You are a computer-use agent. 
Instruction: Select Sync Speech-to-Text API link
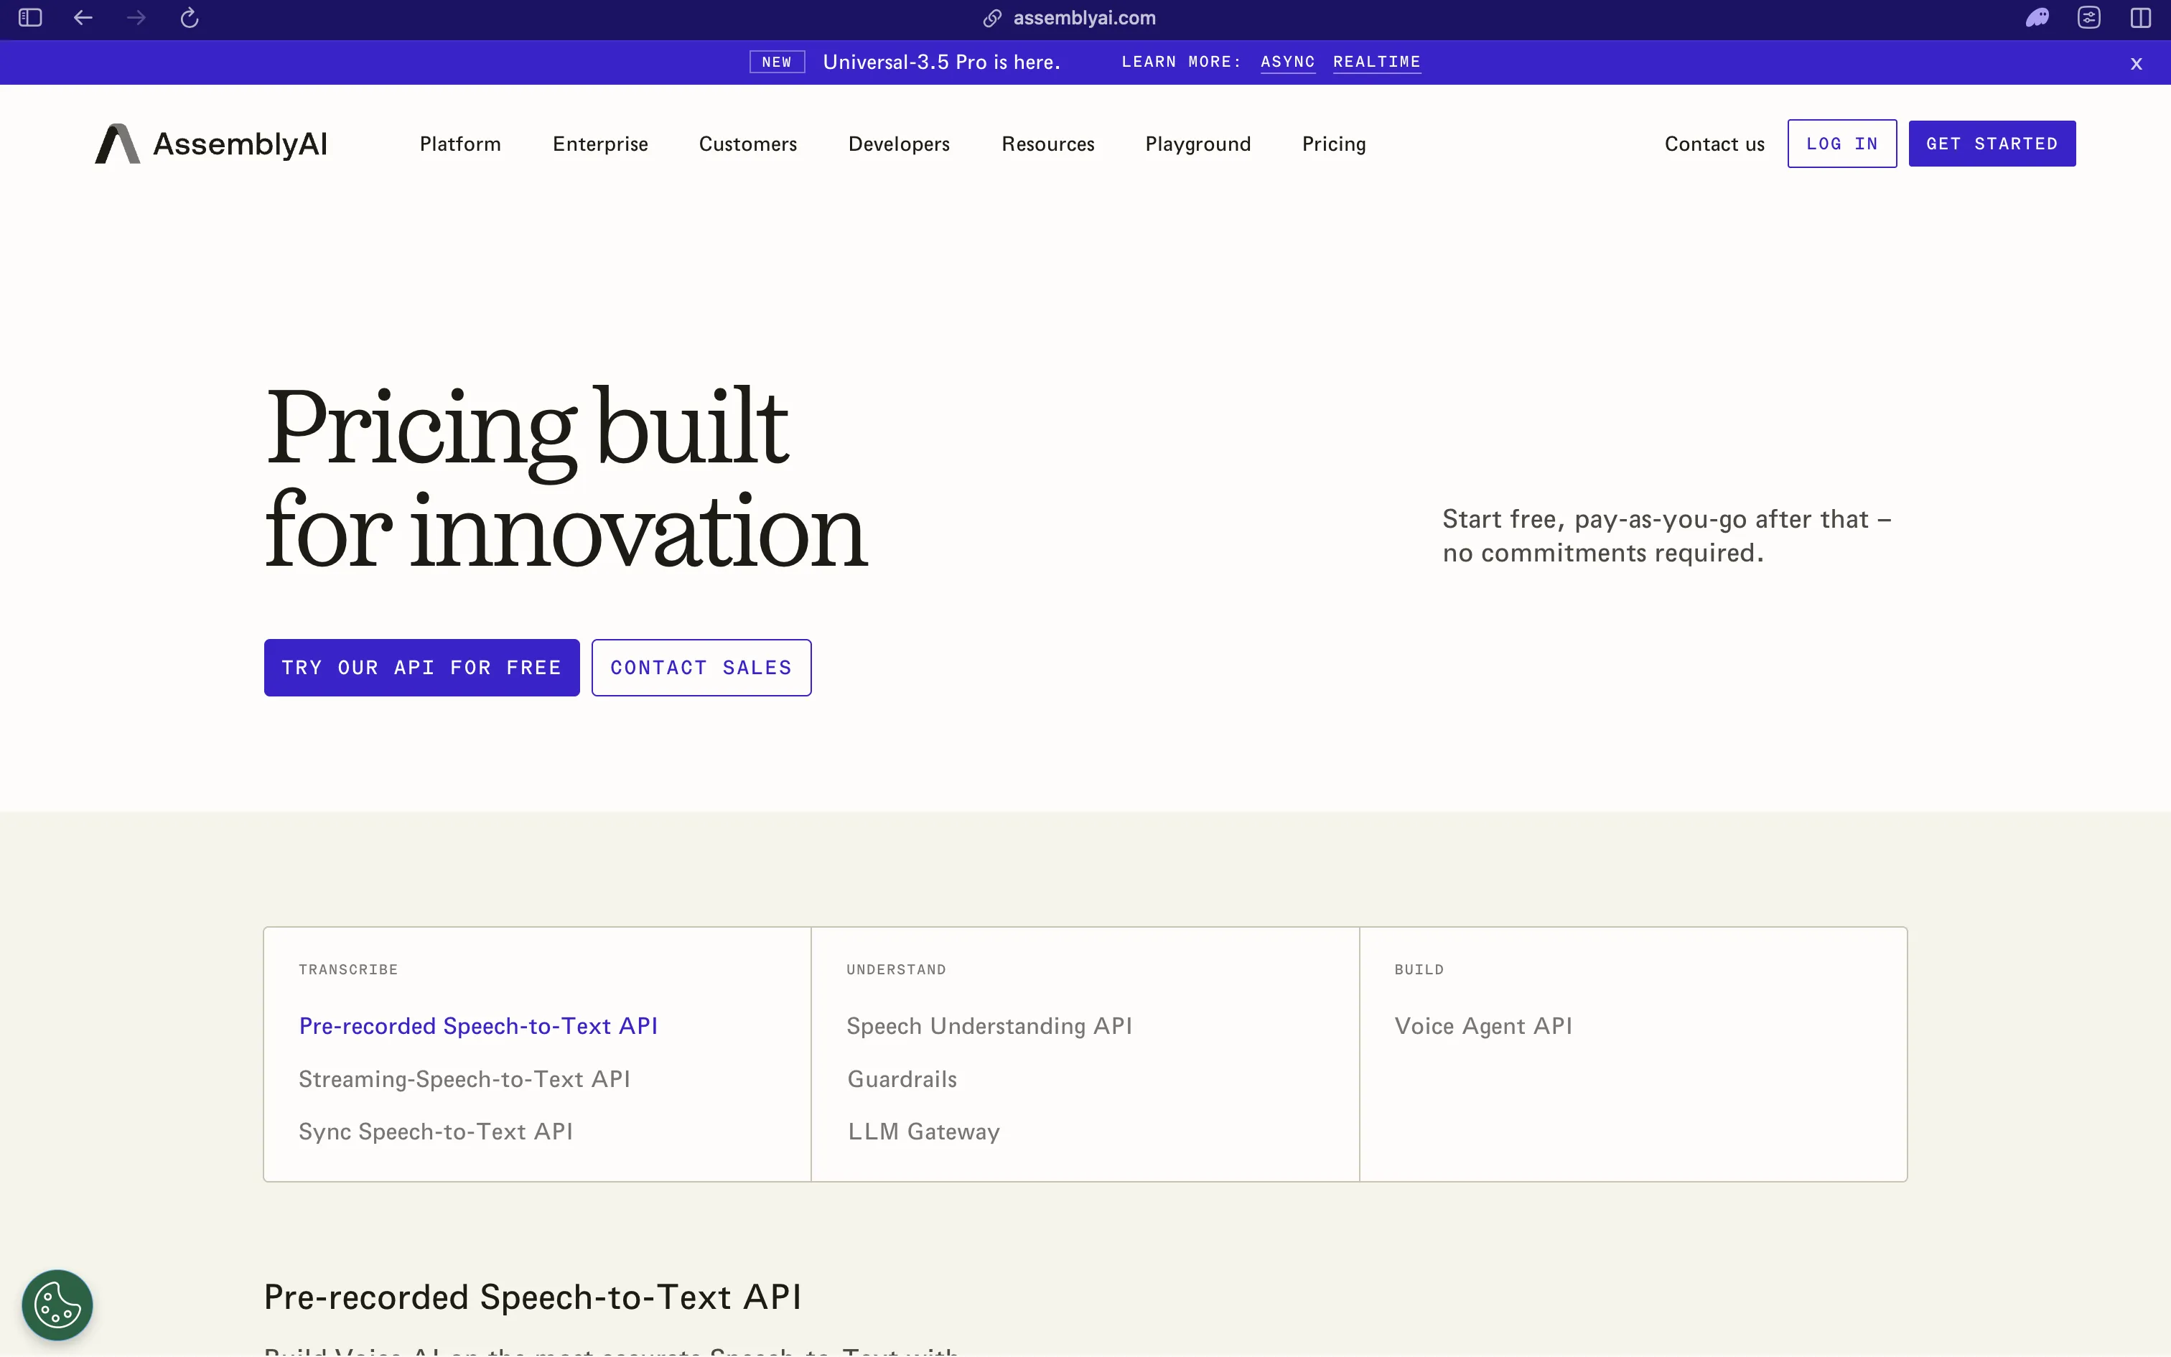[435, 1132]
